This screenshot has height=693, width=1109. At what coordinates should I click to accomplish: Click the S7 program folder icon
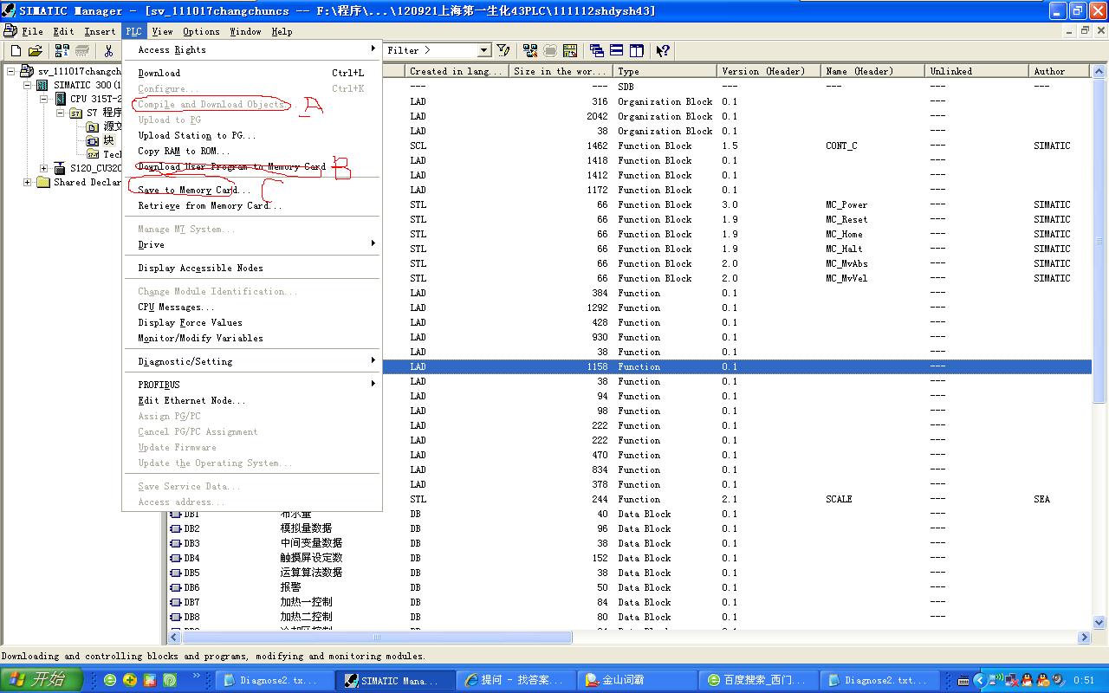coord(76,113)
